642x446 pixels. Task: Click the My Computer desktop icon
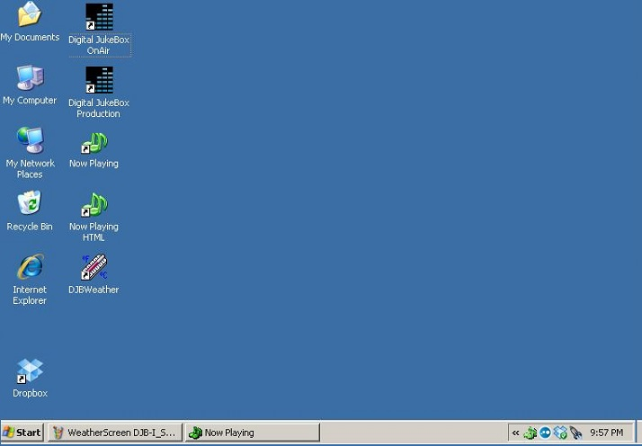coord(30,79)
